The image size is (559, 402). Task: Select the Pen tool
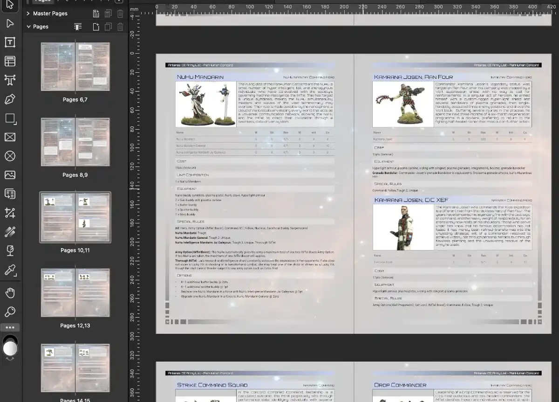click(10, 99)
